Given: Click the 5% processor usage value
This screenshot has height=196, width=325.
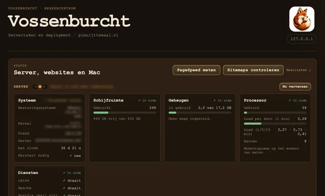Looking at the screenshot, I should pos(304,108).
